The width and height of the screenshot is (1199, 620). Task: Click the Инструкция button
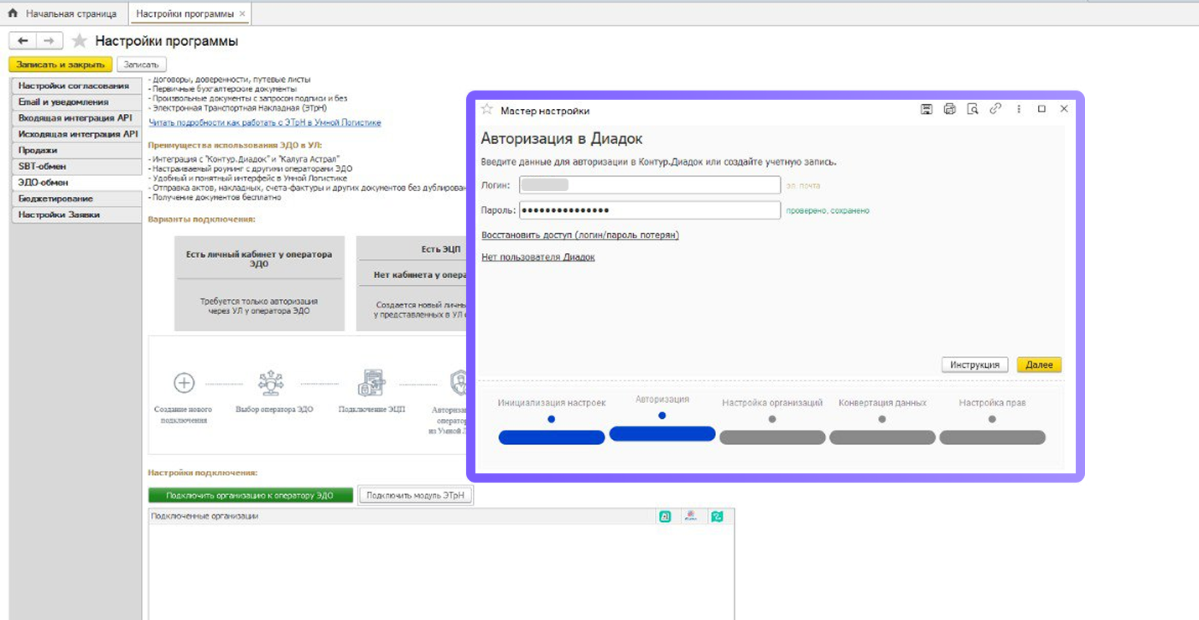click(974, 364)
